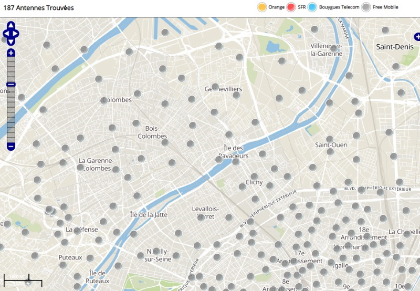Image resolution: width=420 pixels, height=291 pixels.
Task: Toggle the Bouygues Telecom operator filter
Action: 313,7
